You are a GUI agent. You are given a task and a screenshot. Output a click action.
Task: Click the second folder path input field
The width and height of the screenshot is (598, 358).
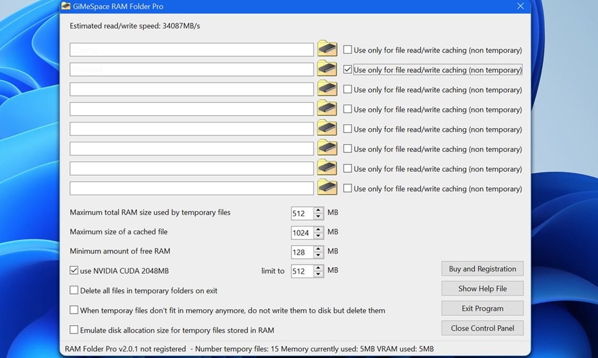192,69
